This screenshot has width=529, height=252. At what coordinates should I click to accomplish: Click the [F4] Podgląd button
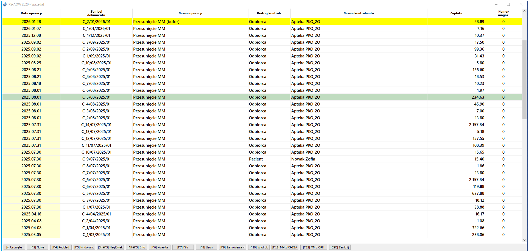(x=61, y=247)
